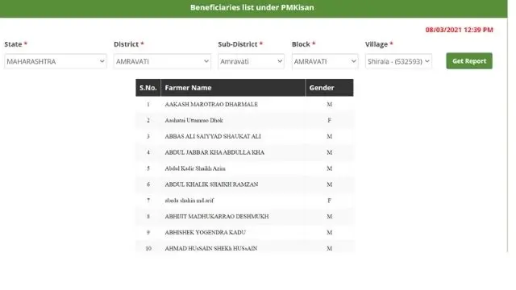The image size is (516, 290).
Task: Click the Beneficiaries list under PMKisan heading
Action: [x=252, y=7]
